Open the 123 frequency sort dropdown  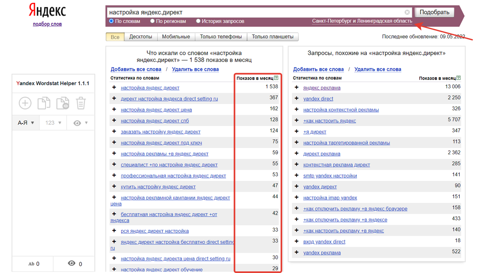pyautogui.click(x=53, y=123)
